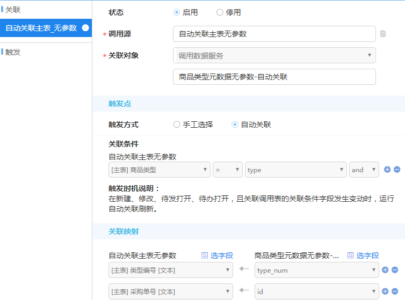Click the document icon beside 调用源 field
This screenshot has width=405, height=300.
point(383,34)
